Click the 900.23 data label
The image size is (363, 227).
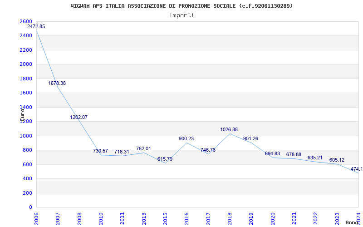[186, 139]
